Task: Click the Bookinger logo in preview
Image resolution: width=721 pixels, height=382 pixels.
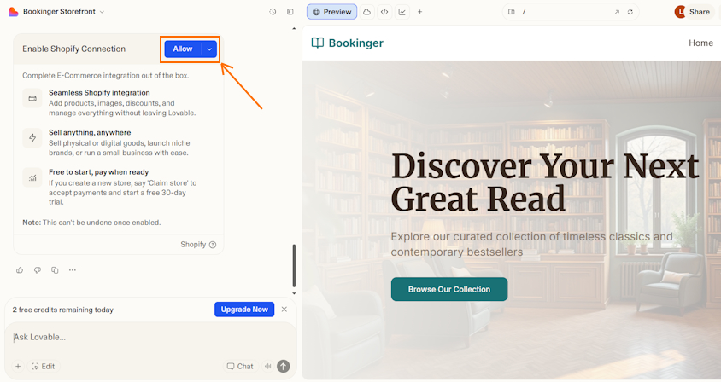Action: click(x=348, y=43)
